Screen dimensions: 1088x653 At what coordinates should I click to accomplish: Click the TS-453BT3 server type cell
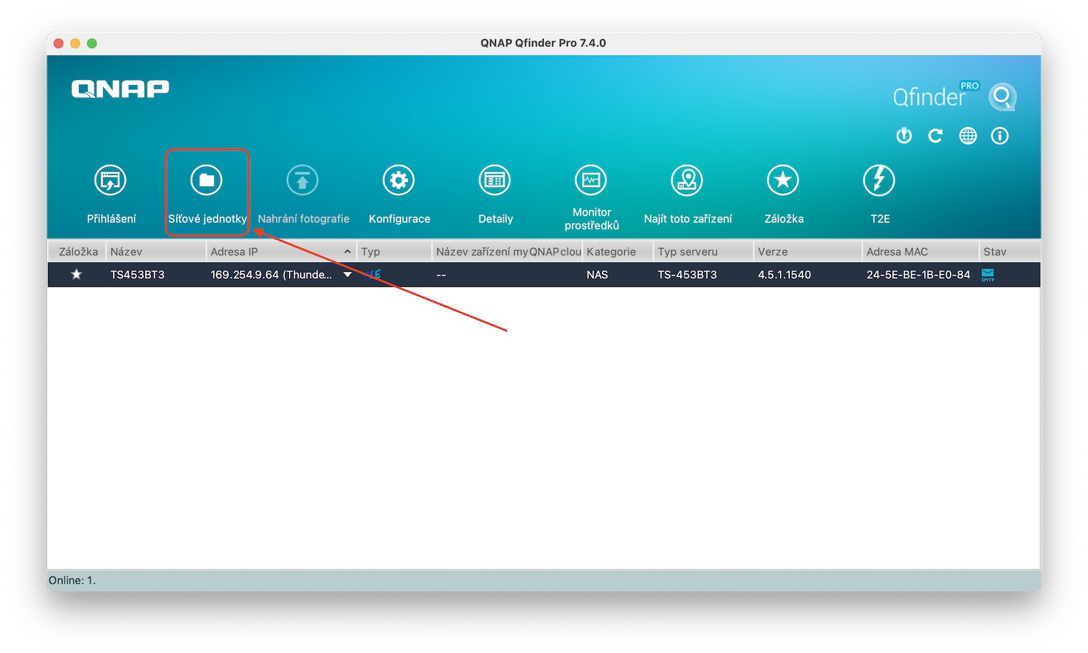coord(687,275)
